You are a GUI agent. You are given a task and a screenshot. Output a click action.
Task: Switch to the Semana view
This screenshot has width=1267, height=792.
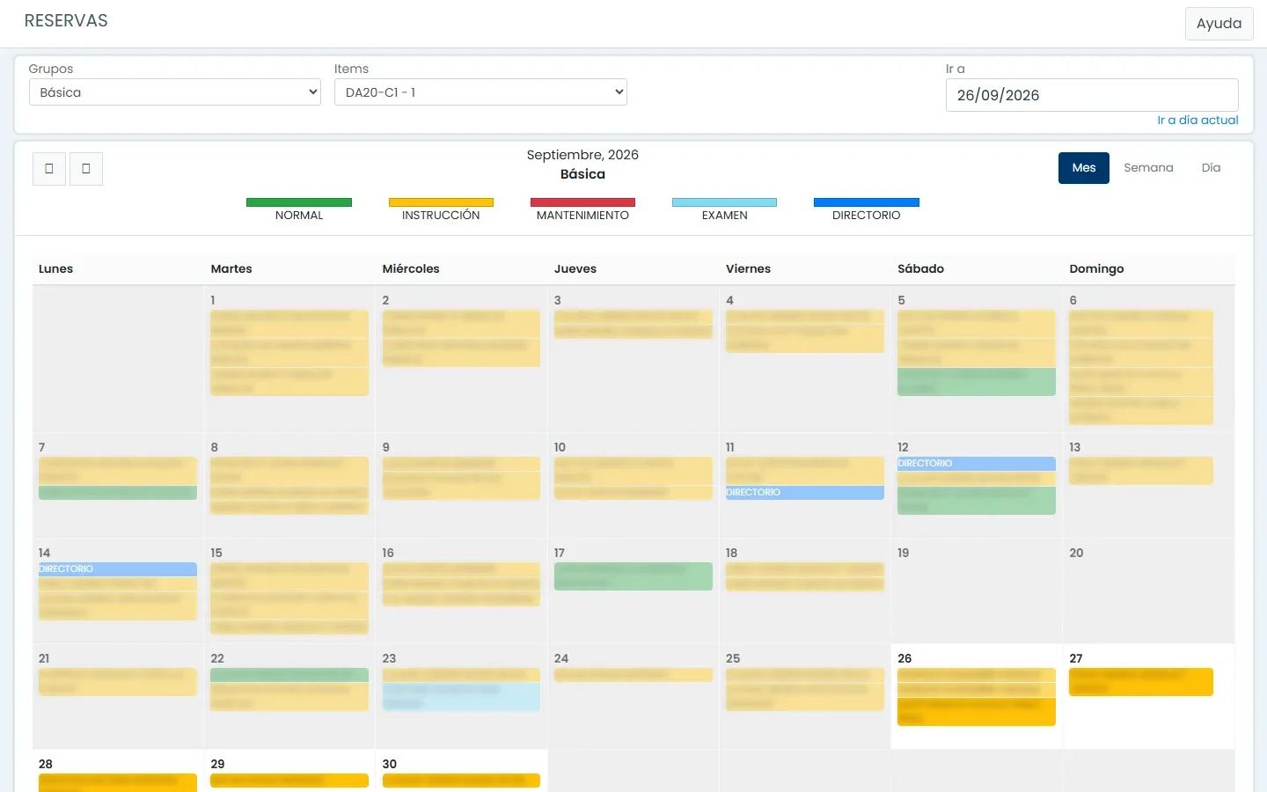1148,168
